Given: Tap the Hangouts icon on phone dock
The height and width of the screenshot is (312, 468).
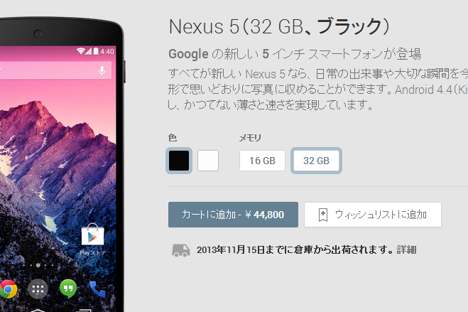Looking at the screenshot, I should [x=68, y=289].
